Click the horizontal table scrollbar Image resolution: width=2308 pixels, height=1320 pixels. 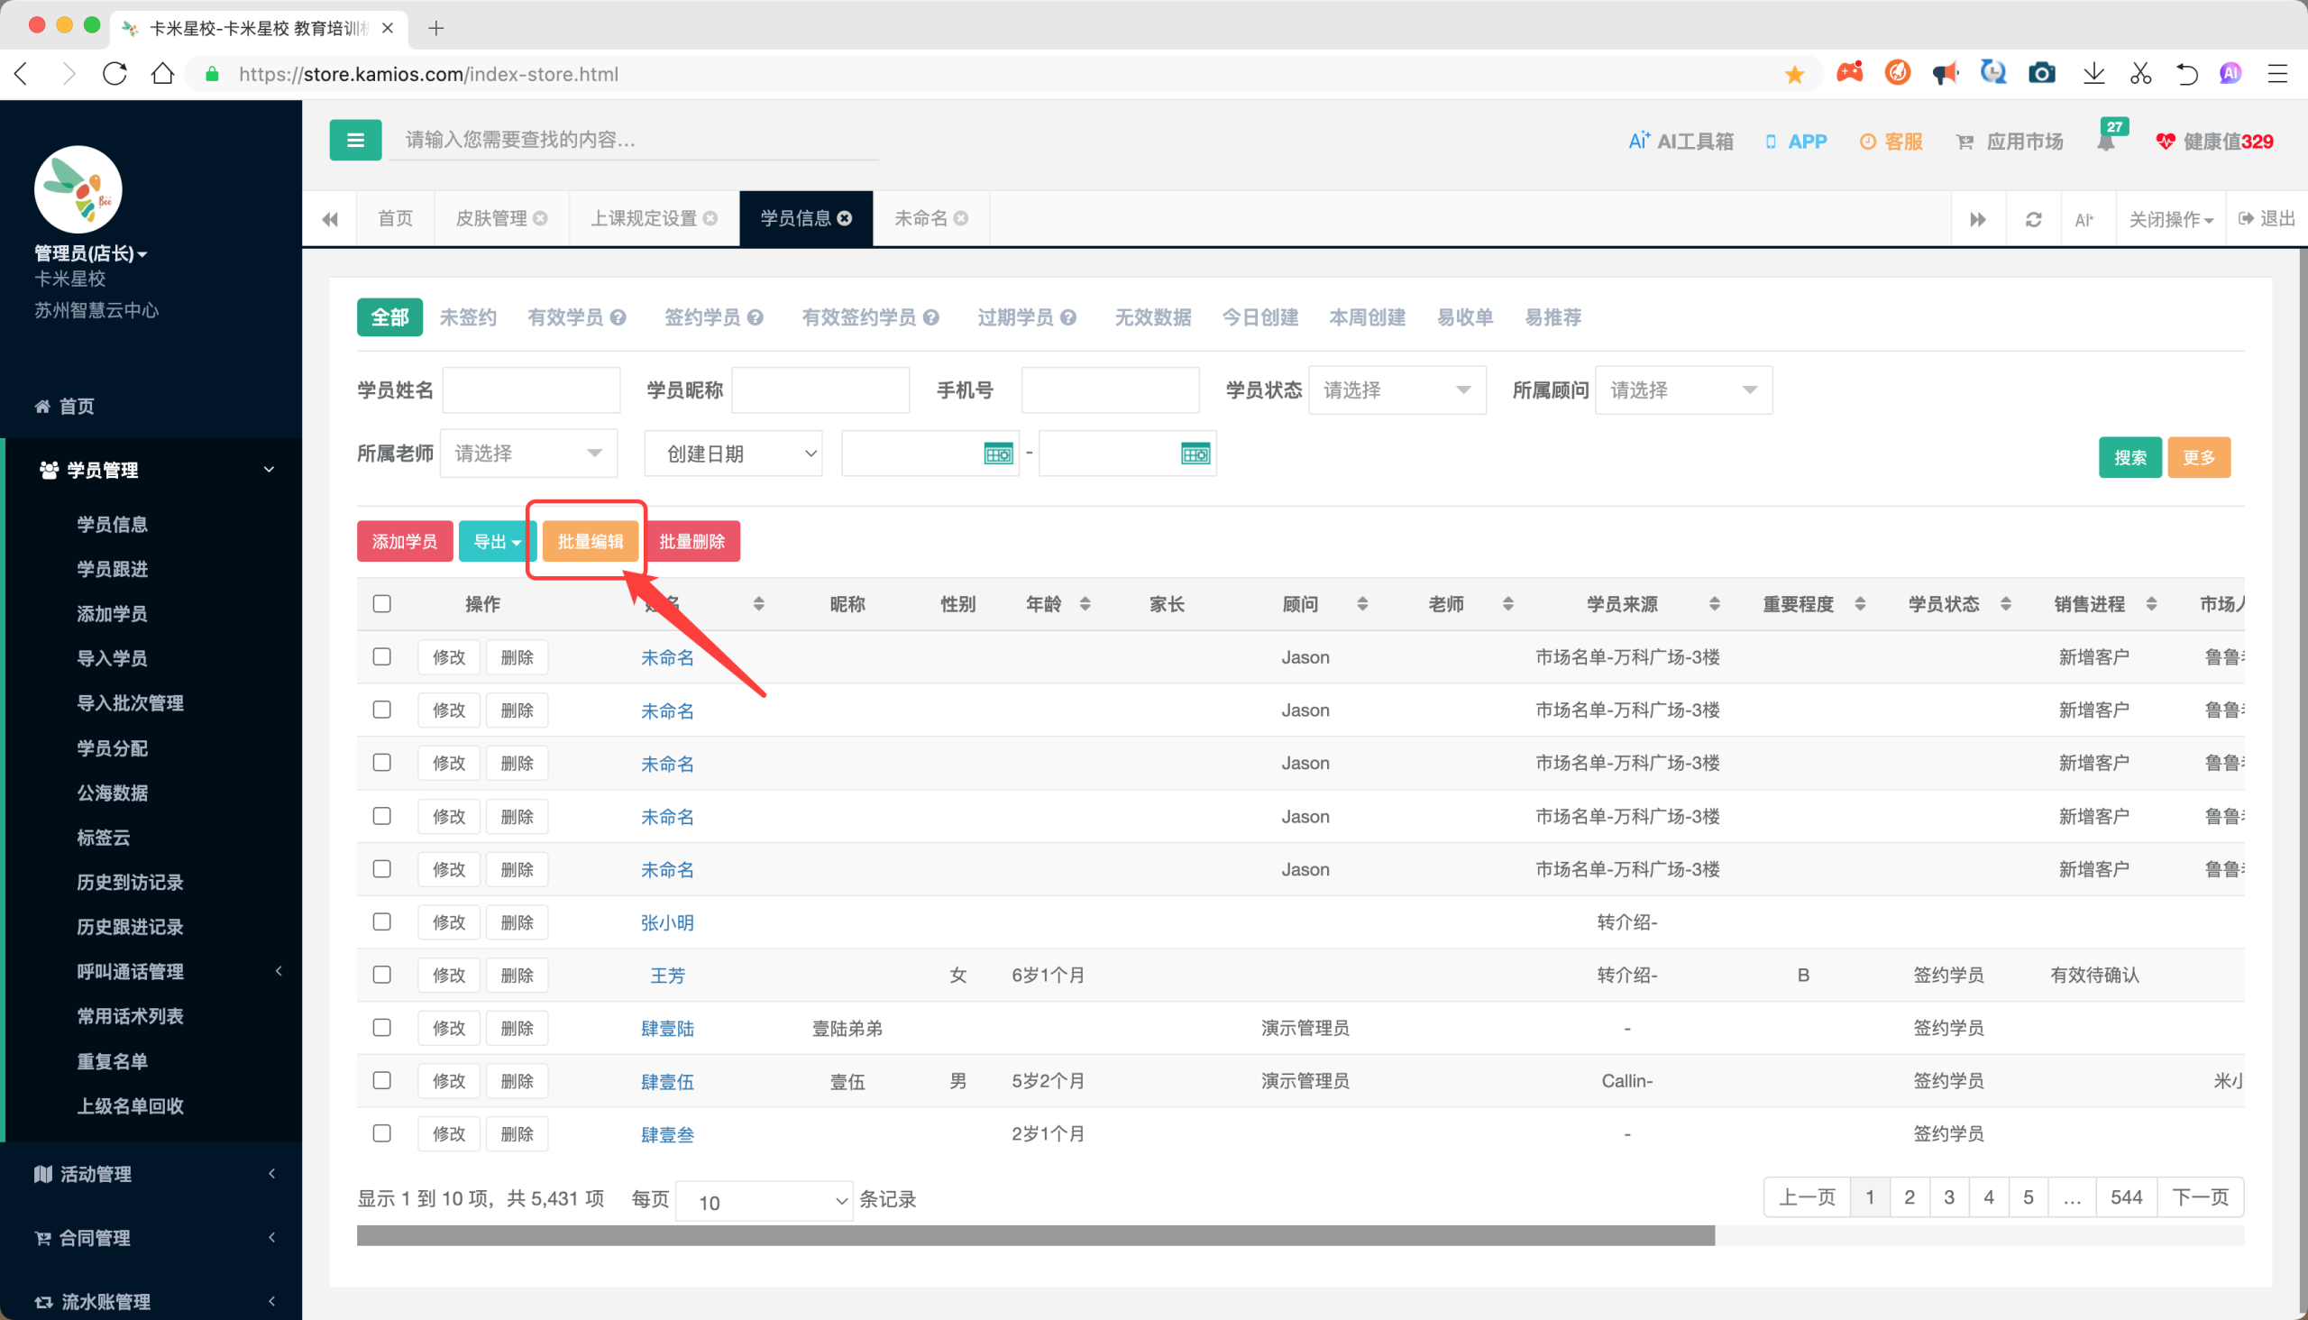(1035, 1235)
